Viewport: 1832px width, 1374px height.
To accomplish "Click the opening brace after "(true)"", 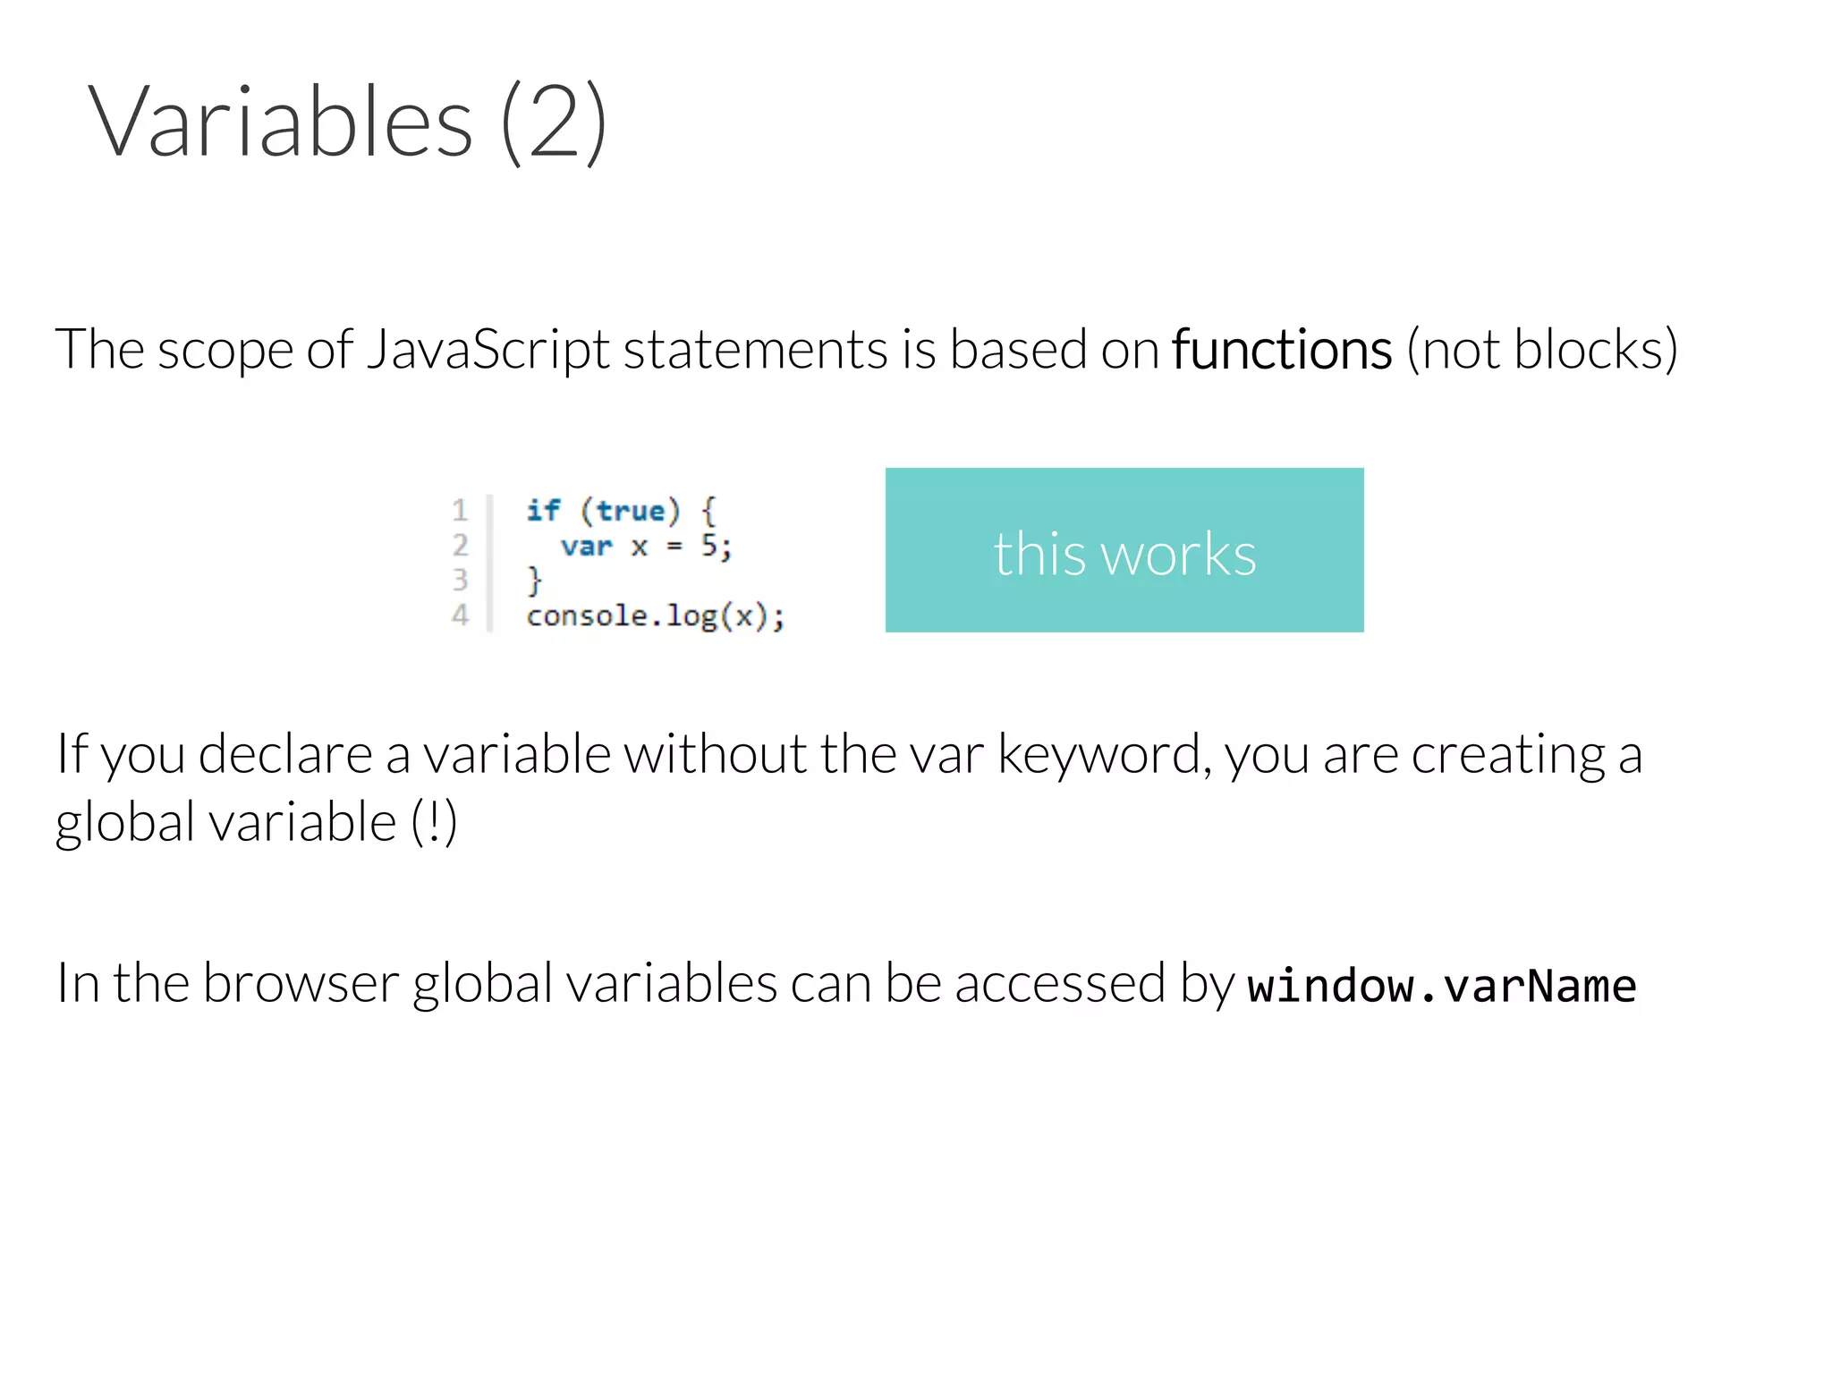I will point(708,511).
